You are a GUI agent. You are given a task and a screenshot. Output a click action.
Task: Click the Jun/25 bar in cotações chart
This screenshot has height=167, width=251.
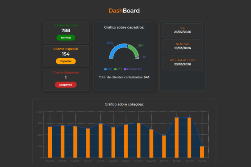88,143
